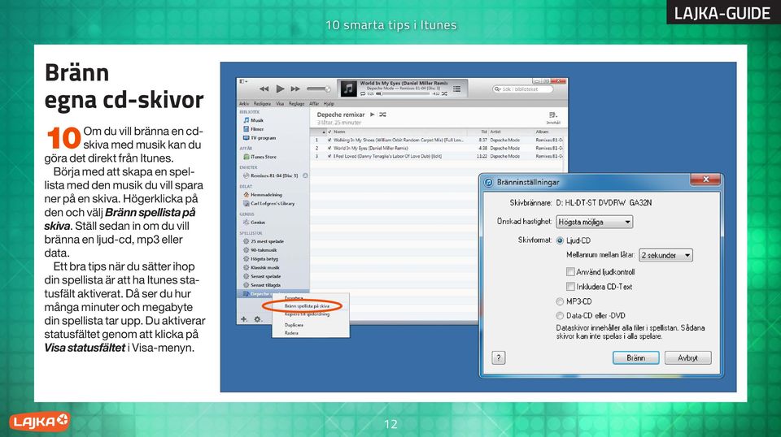Screen dimensions: 781x437
Task: Toggle shuffle icon in the now-playing display
Action: pyautogui.click(x=444, y=93)
